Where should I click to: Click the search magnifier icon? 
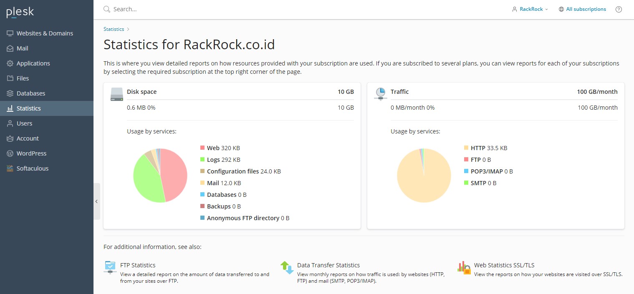click(107, 9)
